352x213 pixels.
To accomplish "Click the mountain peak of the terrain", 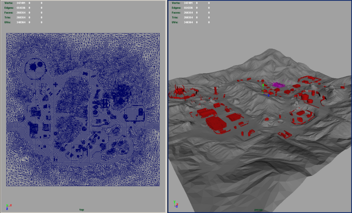I will pos(271,50).
